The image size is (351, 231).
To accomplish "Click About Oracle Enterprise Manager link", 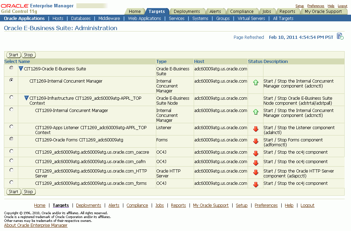I will [36, 225].
